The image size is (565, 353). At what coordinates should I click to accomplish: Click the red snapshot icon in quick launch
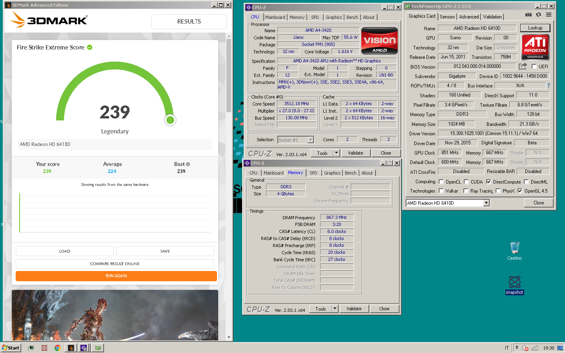(x=44, y=348)
